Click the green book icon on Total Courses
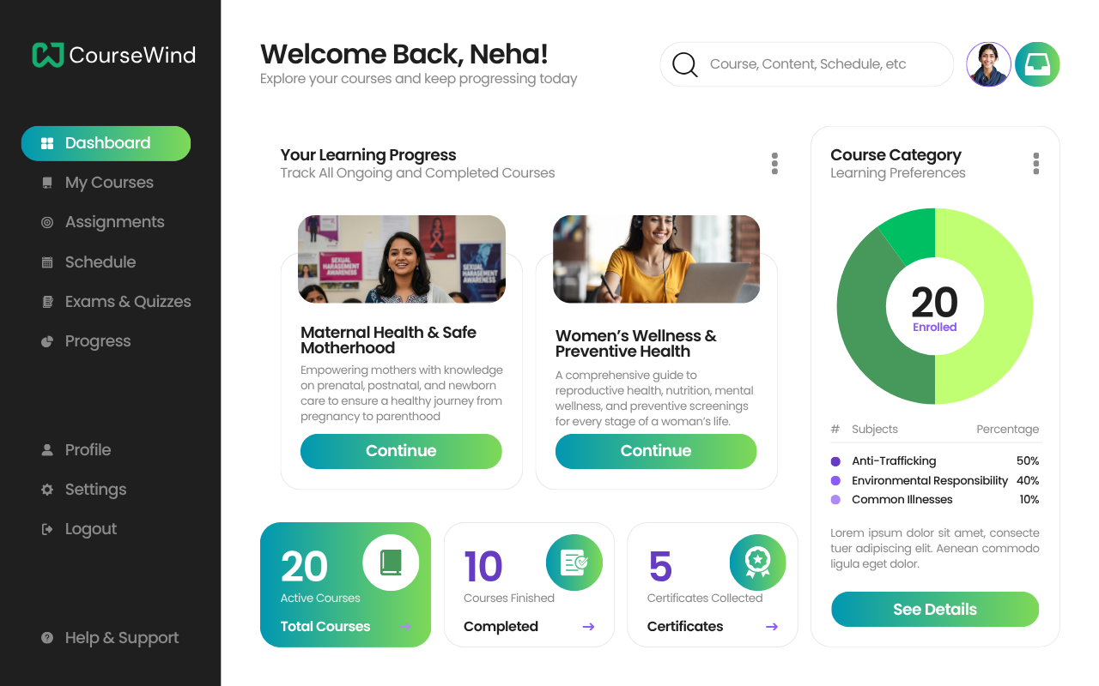Image resolution: width=1099 pixels, height=686 pixels. [391, 563]
